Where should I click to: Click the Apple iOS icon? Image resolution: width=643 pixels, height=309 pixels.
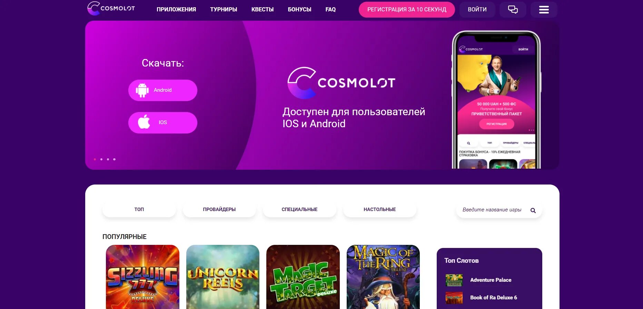tap(144, 122)
